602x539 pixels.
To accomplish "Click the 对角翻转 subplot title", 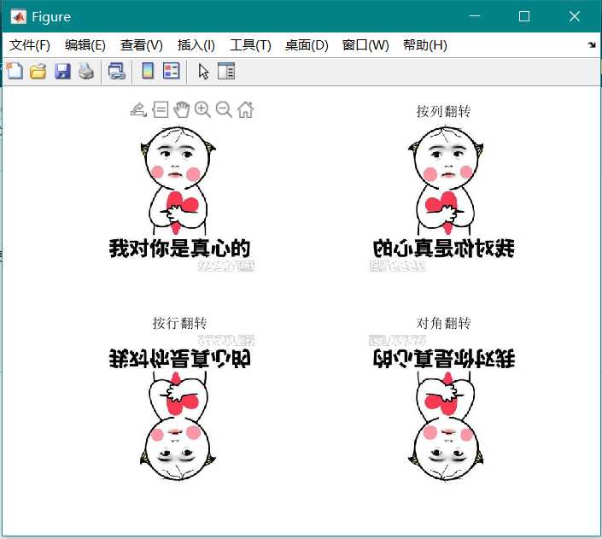I will (443, 323).
